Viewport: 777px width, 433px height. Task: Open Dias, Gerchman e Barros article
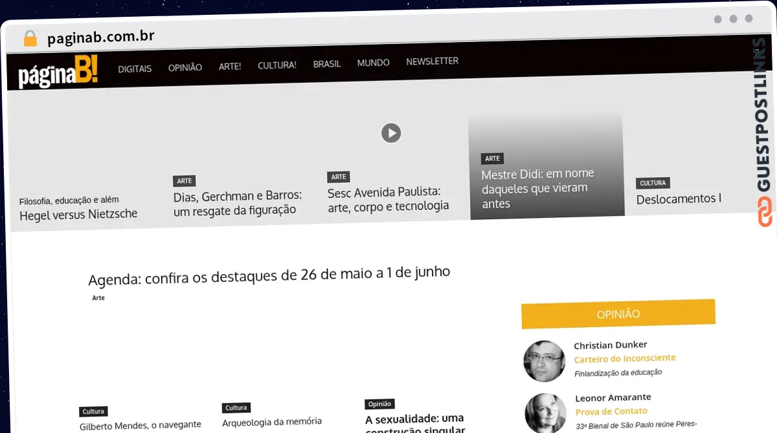pos(238,203)
